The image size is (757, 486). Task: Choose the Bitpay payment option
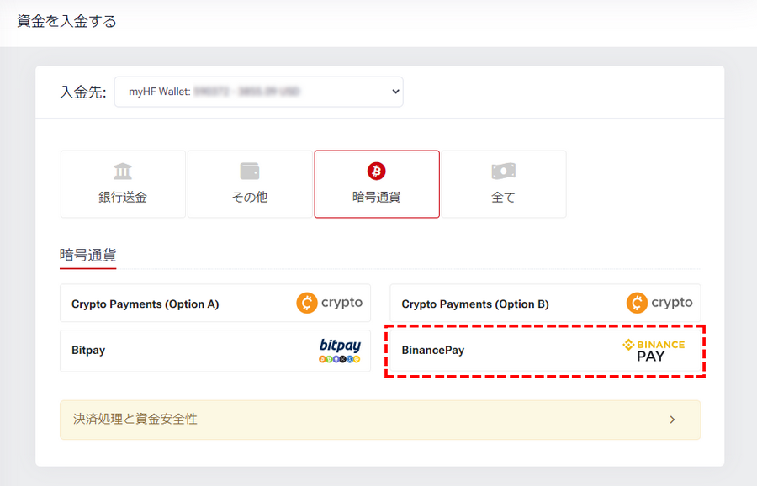pos(215,351)
